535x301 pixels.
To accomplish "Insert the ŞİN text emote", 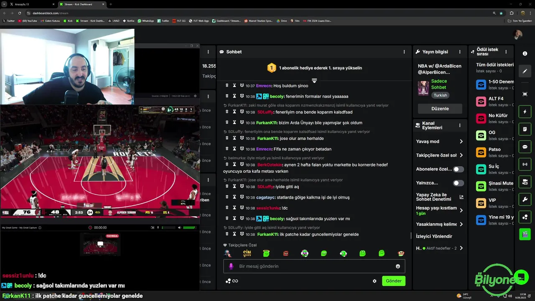I will click(x=247, y=253).
